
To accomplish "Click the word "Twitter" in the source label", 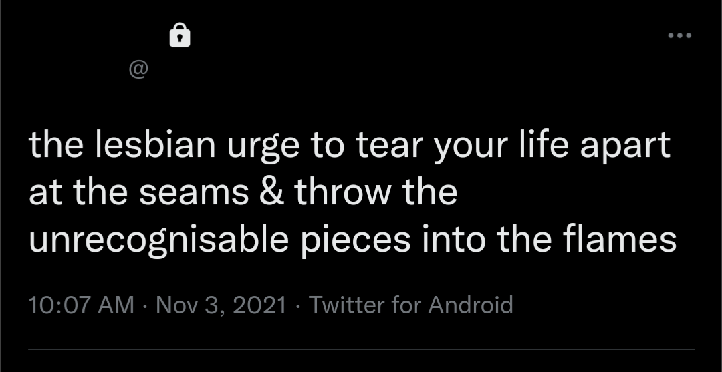I will pos(346,305).
